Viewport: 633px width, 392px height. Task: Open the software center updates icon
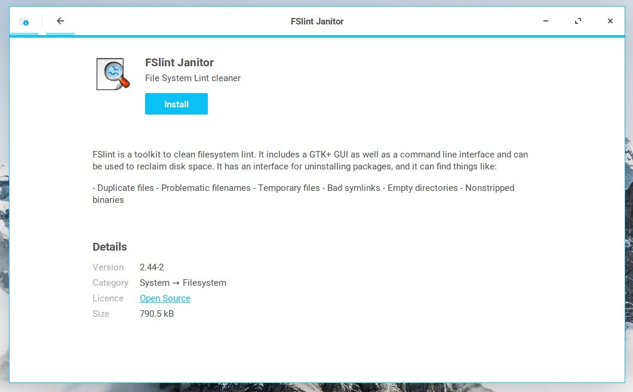24,21
